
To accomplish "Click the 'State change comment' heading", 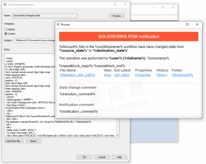I will tap(78, 87).
